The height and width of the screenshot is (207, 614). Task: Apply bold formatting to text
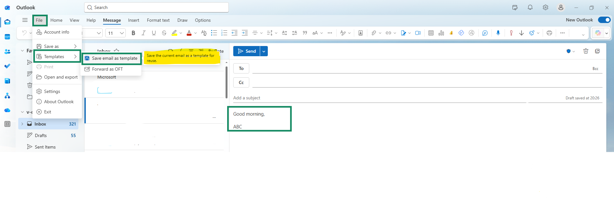133,33
